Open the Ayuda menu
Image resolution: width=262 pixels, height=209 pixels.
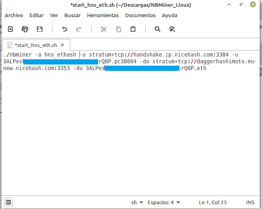170,16
